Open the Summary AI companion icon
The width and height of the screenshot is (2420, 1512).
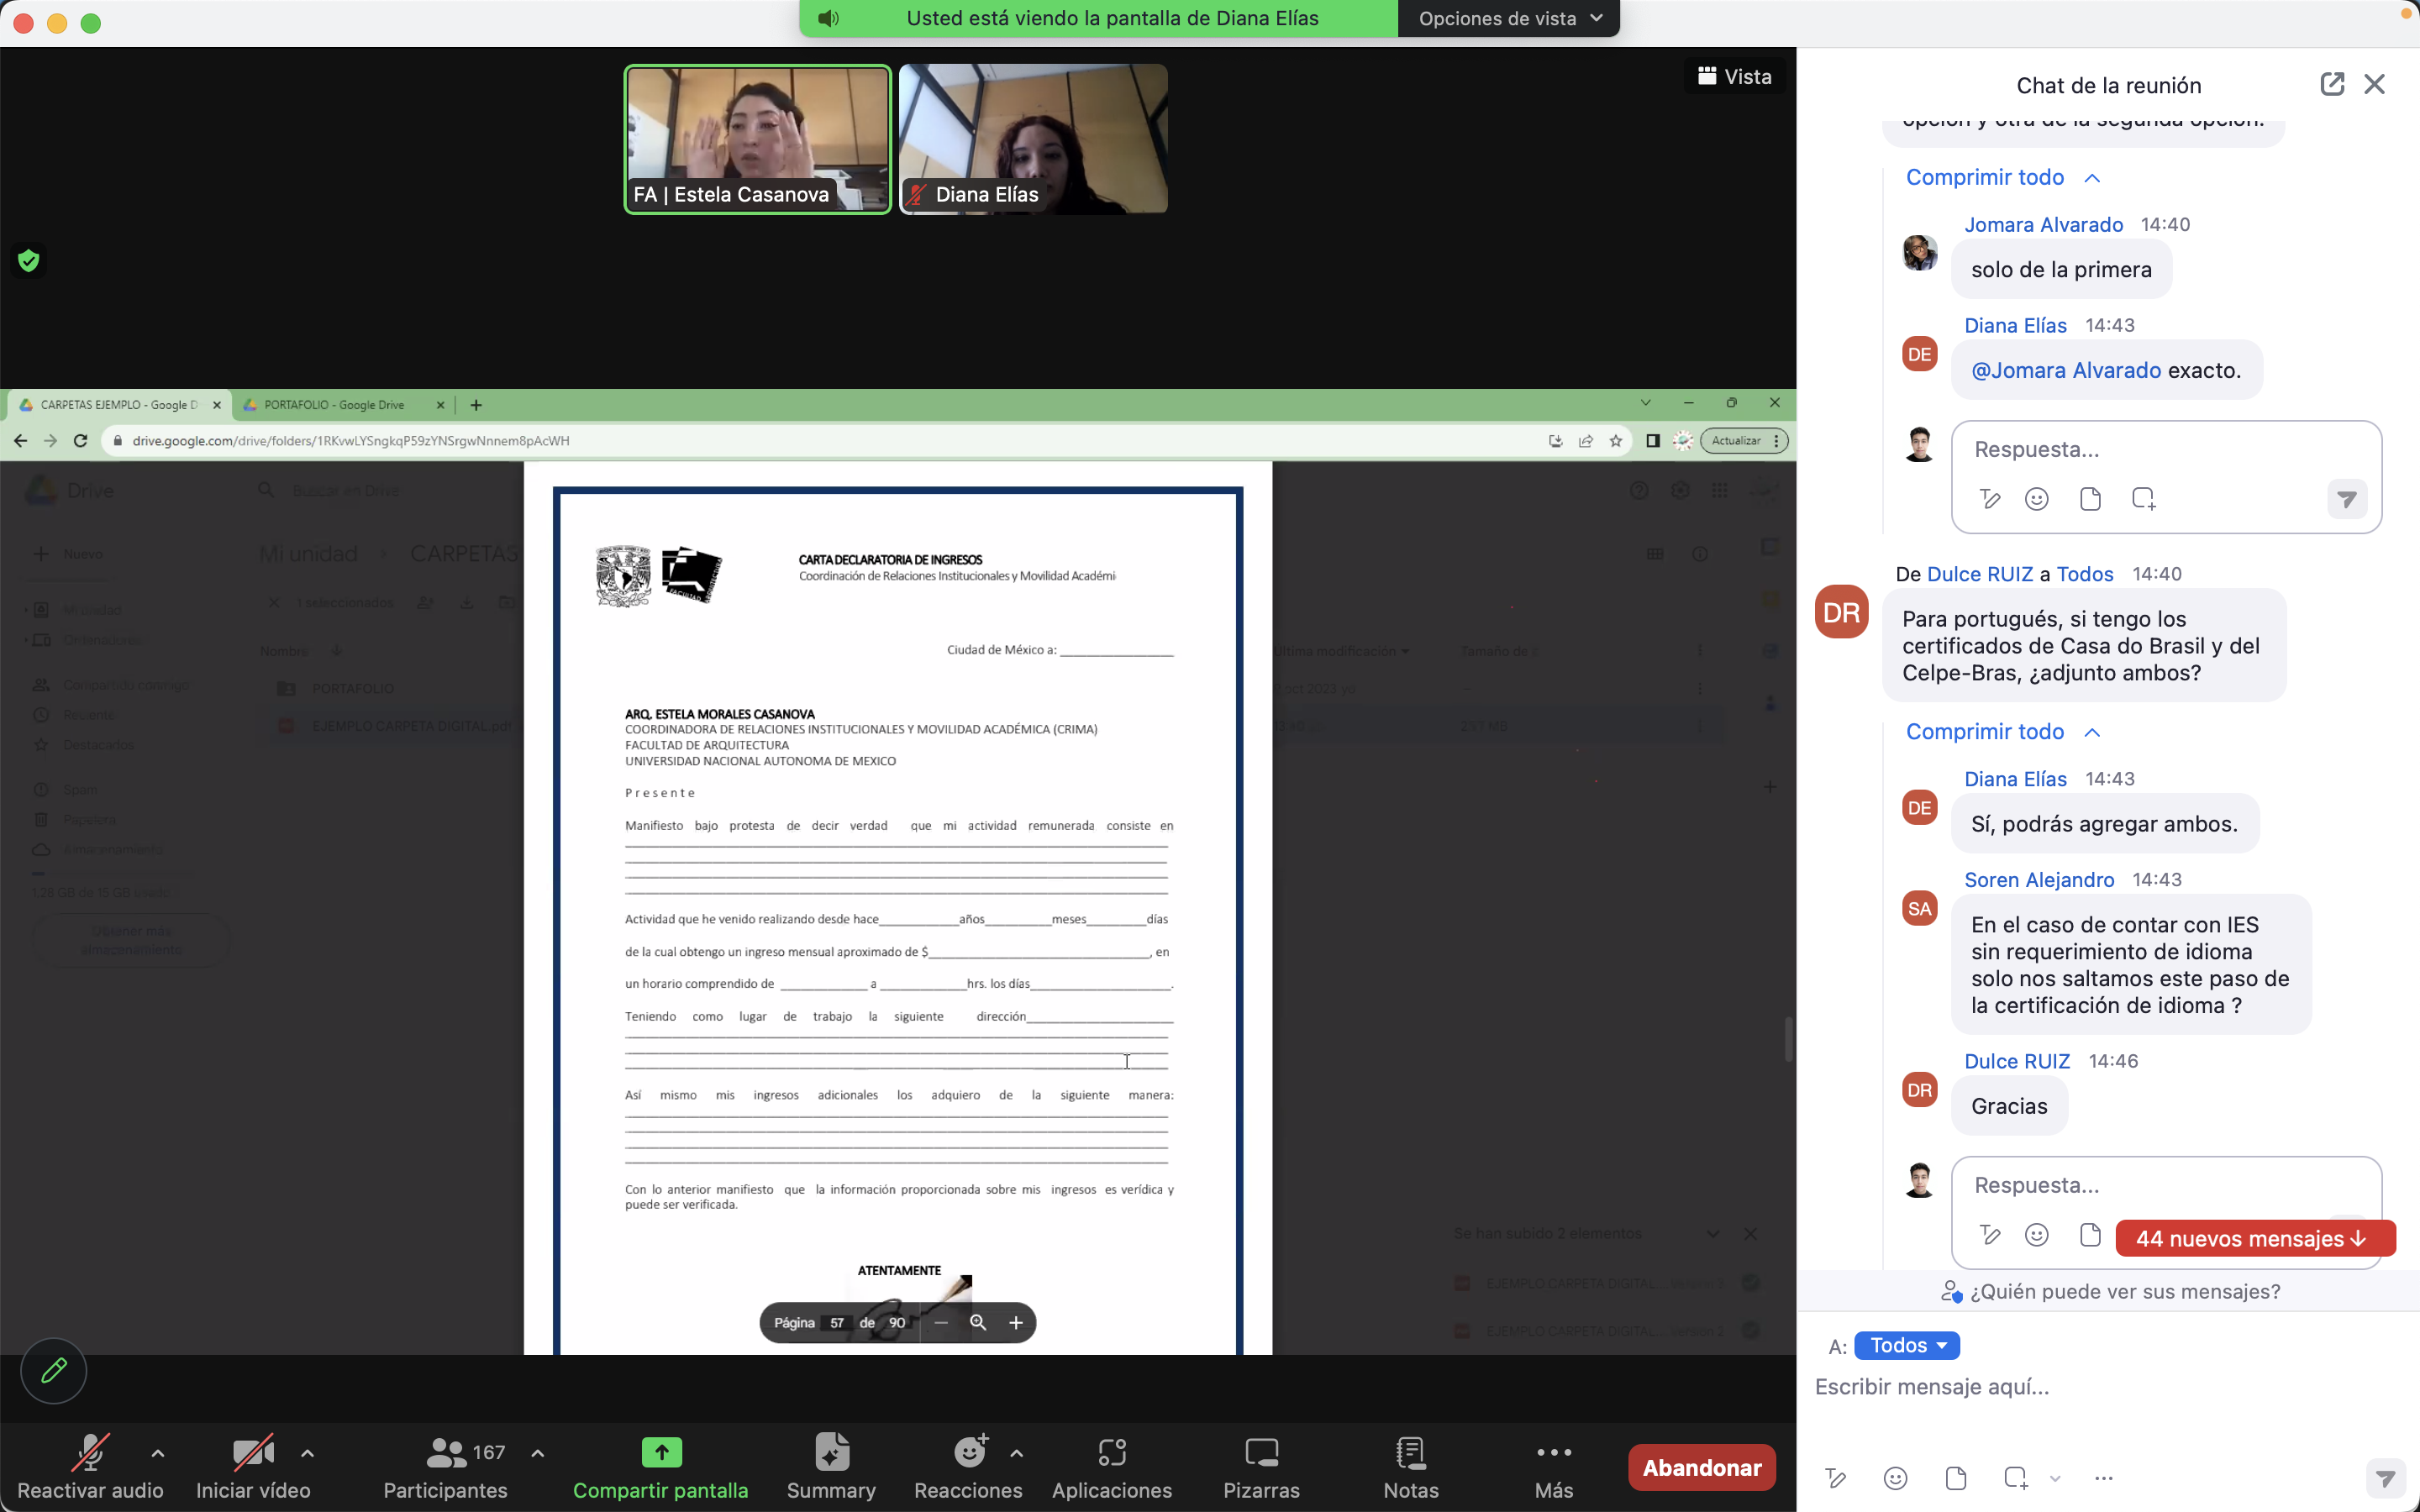click(831, 1453)
